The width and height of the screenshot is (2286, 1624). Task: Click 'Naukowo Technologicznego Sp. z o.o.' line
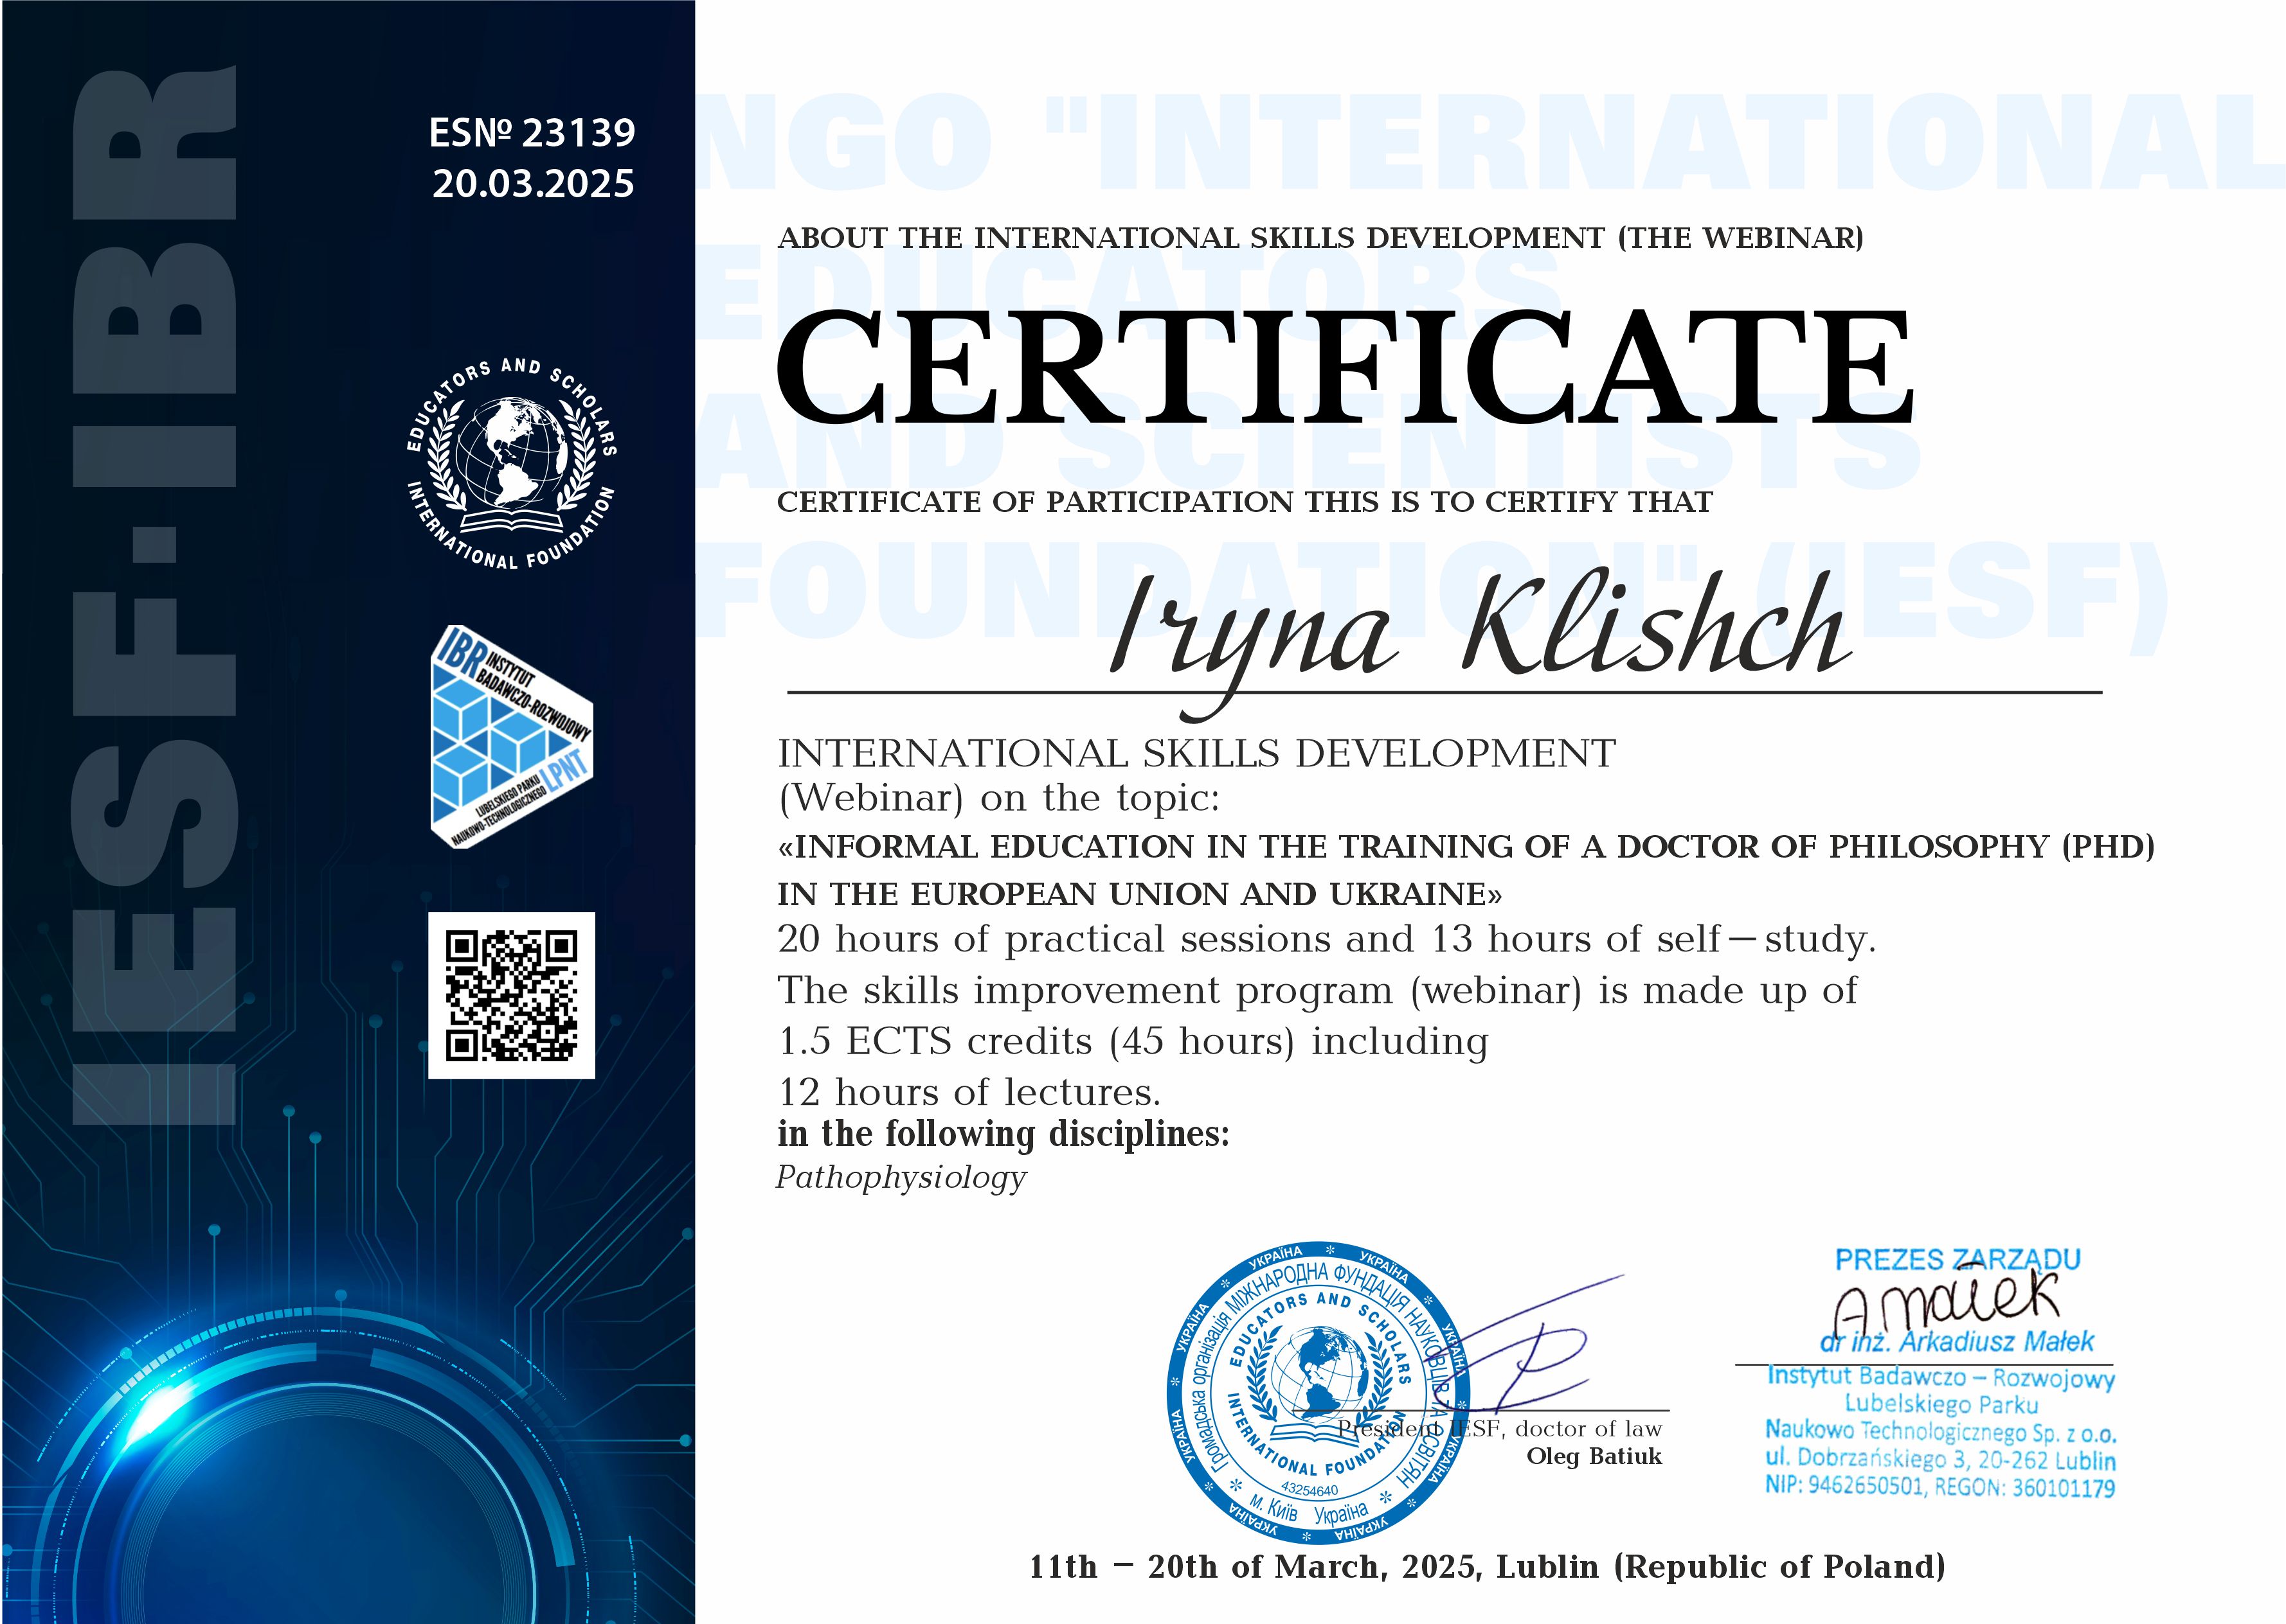[x=1941, y=1432]
